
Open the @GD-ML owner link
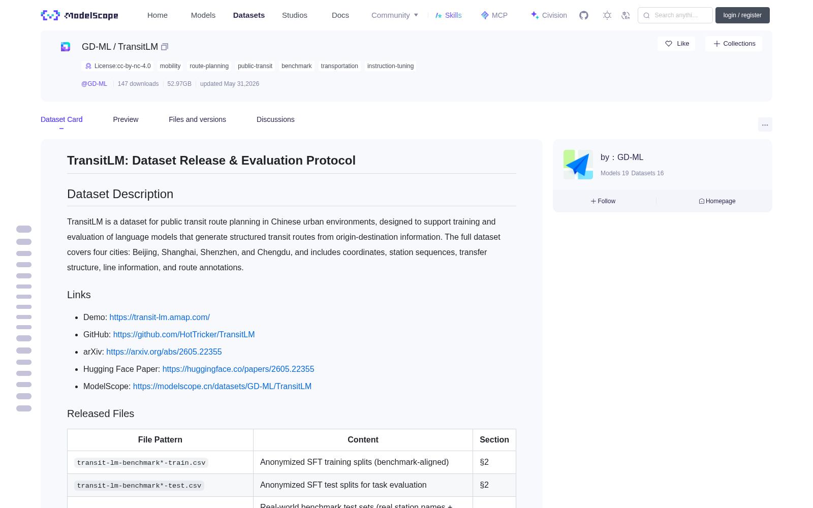[x=94, y=84]
